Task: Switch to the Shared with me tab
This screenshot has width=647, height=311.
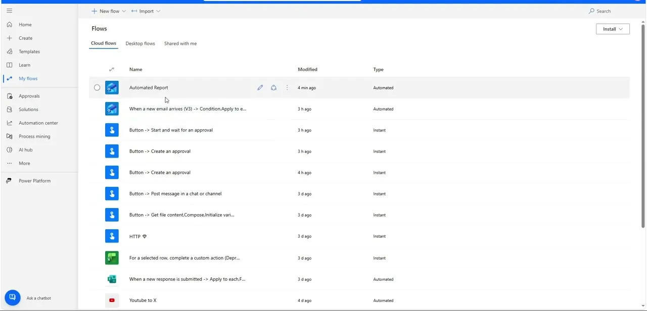Action: 180,43
